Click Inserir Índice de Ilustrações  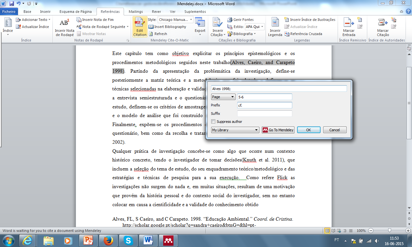310,20
